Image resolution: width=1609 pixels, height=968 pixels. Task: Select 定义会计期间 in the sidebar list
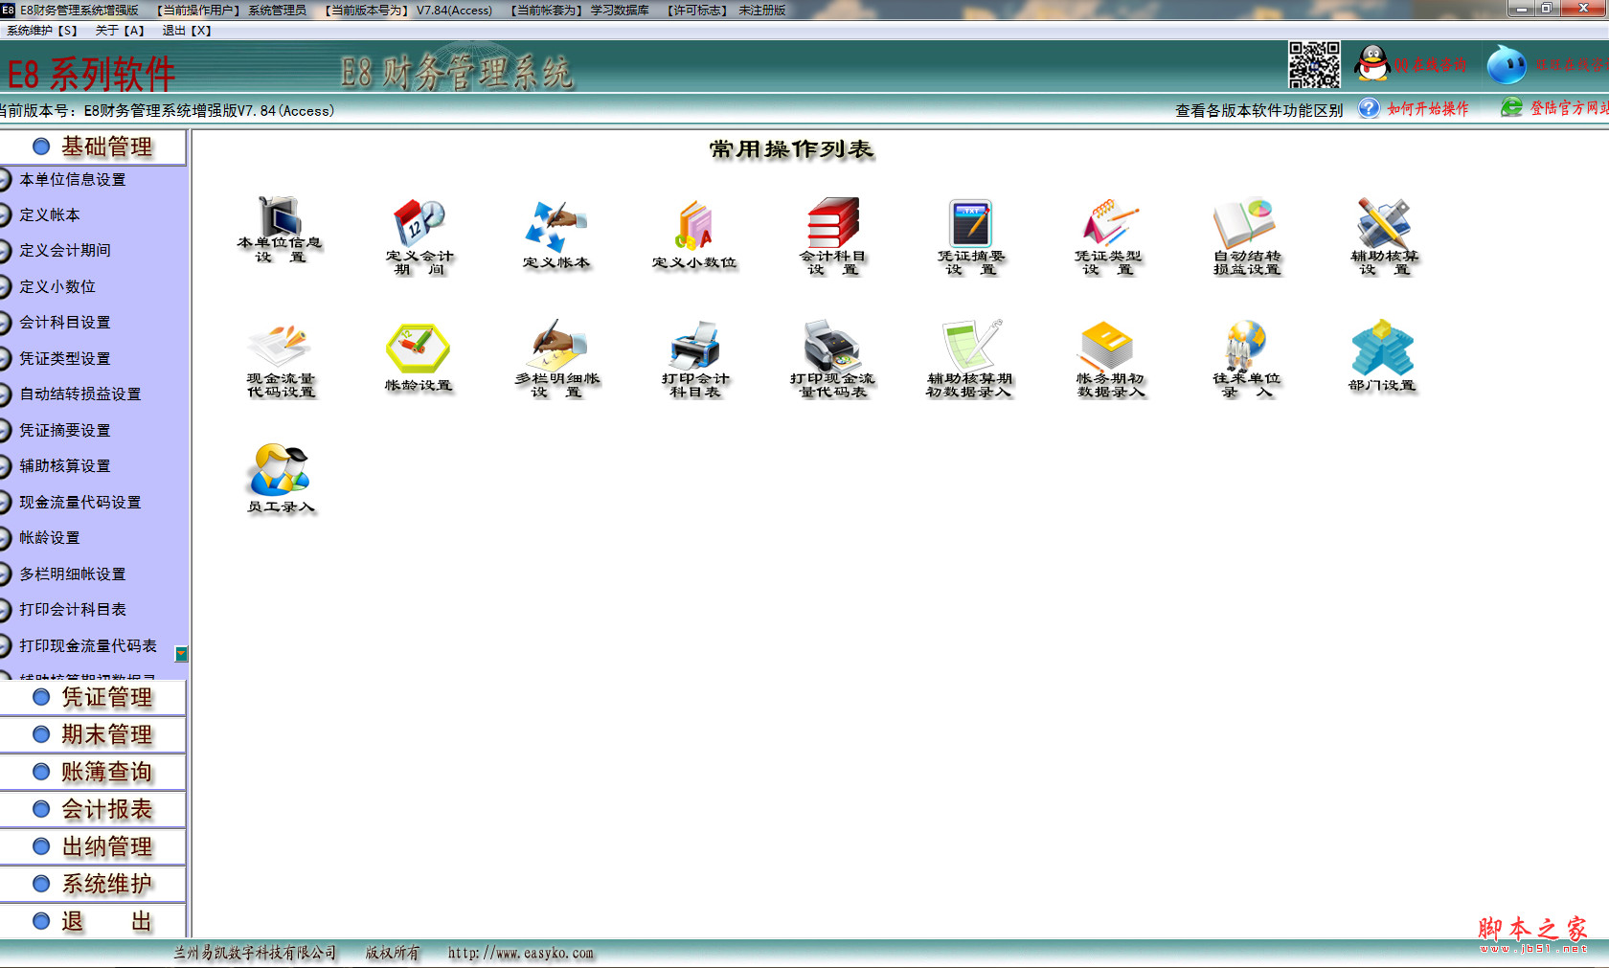point(65,251)
